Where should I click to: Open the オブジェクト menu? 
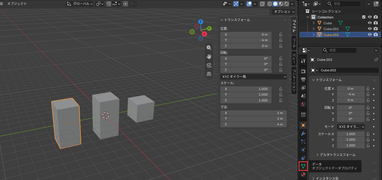pyautogui.click(x=17, y=4)
